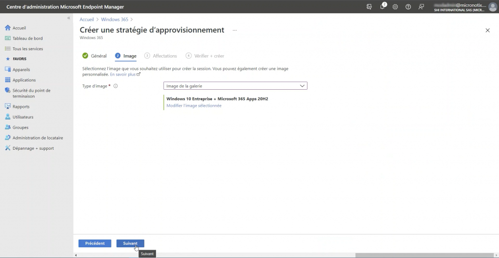The height and width of the screenshot is (258, 499).
Task: Open the En savoir plus link
Action: point(125,74)
